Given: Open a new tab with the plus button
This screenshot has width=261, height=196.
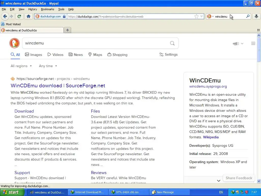Looking at the screenshot, I should (x=67, y=30).
